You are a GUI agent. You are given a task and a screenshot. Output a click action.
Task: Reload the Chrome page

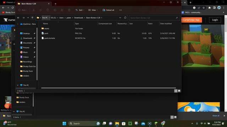13,8
